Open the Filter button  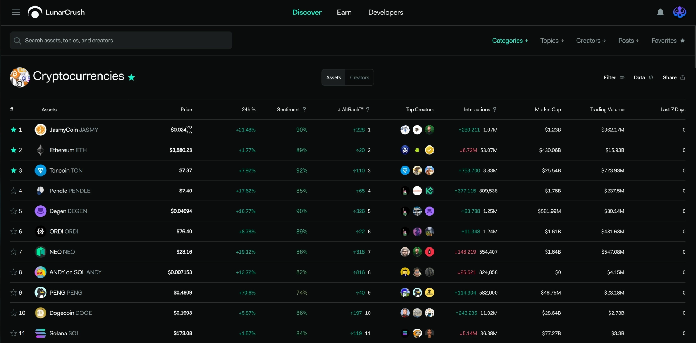coord(614,77)
